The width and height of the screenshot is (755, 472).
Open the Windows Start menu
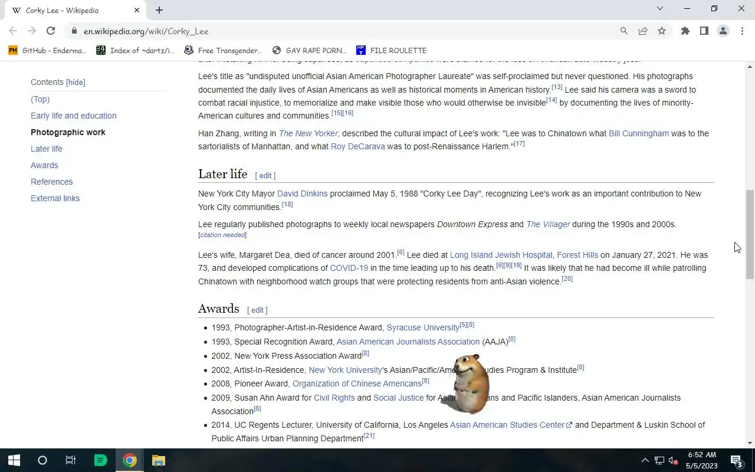tap(14, 460)
